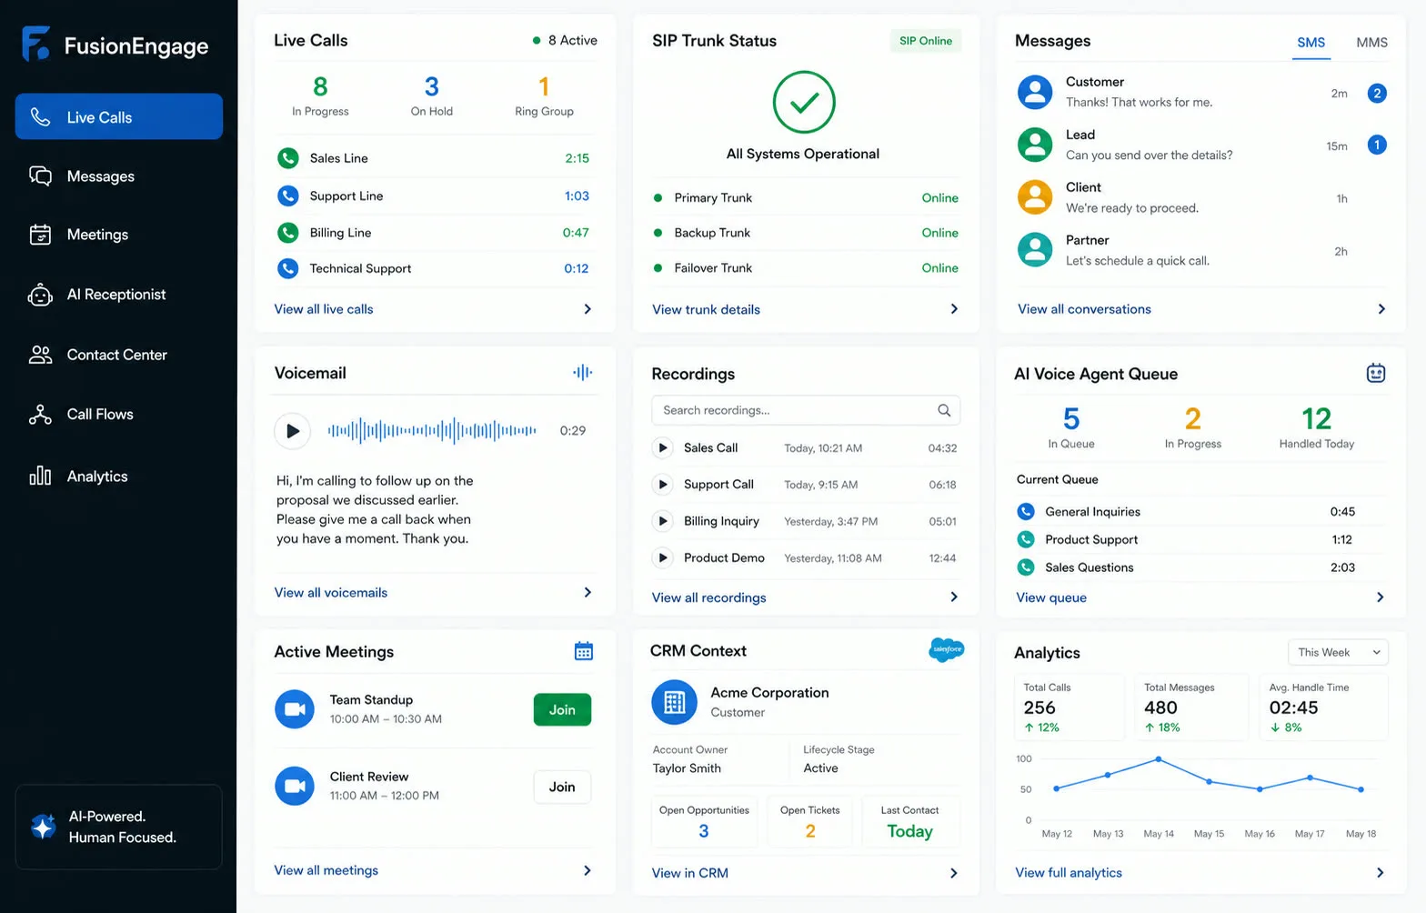This screenshot has height=913, width=1426.
Task: Expand the live calls list arrow
Action: [587, 309]
